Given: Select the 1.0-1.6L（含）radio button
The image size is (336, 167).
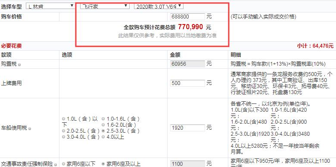Looking at the screenshot, I should coord(103,119).
